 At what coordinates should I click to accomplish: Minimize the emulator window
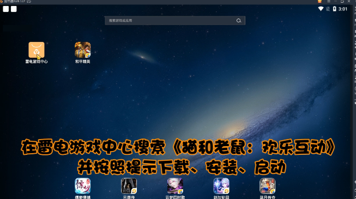point(335,1)
